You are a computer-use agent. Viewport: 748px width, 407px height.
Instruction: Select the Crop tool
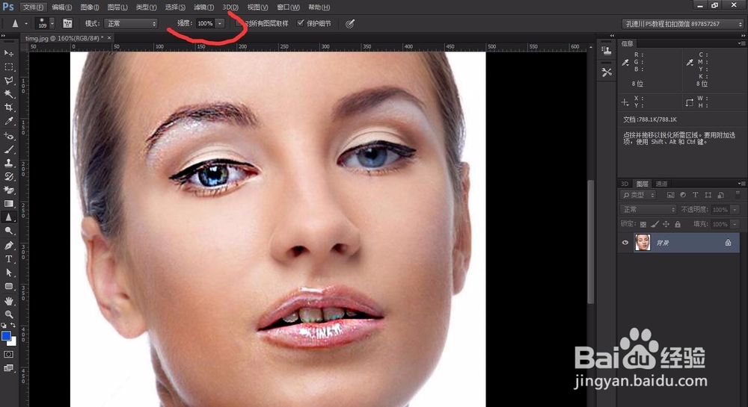[x=8, y=108]
